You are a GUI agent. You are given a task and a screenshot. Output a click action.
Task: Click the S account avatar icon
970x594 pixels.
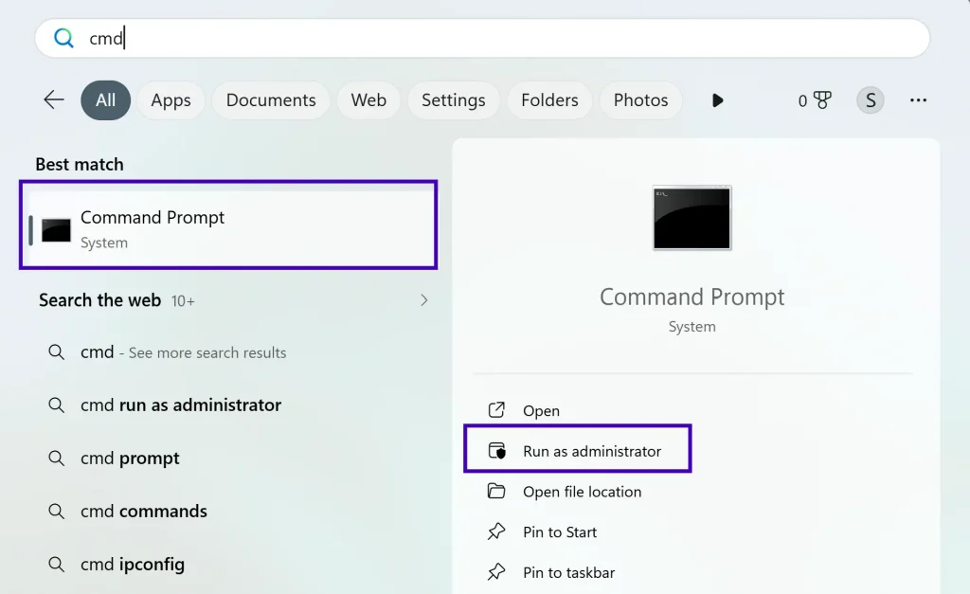(870, 99)
